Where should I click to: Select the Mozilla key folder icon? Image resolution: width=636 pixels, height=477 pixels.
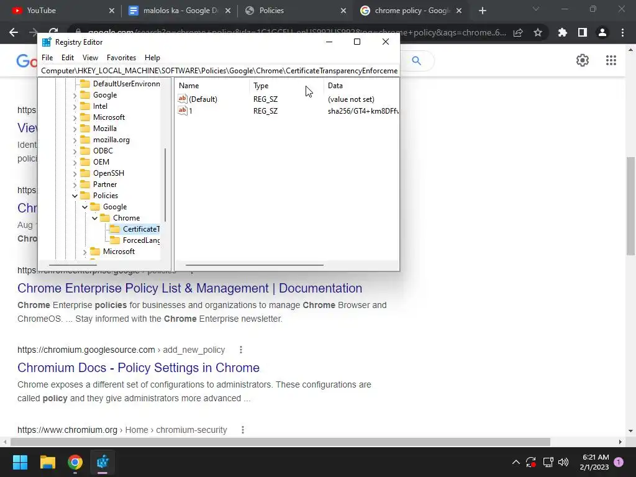(85, 128)
